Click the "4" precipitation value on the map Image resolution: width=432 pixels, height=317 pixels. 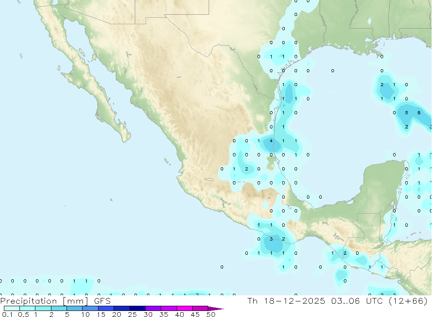click(271, 141)
